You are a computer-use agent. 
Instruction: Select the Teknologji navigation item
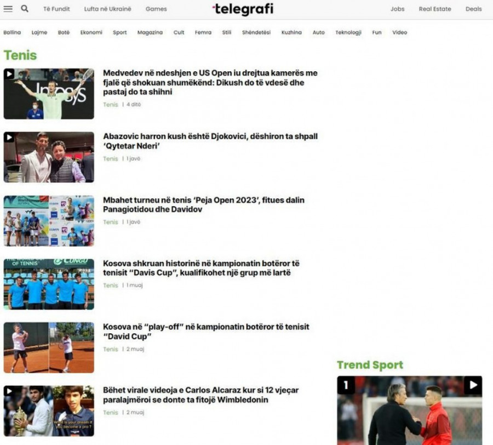348,32
